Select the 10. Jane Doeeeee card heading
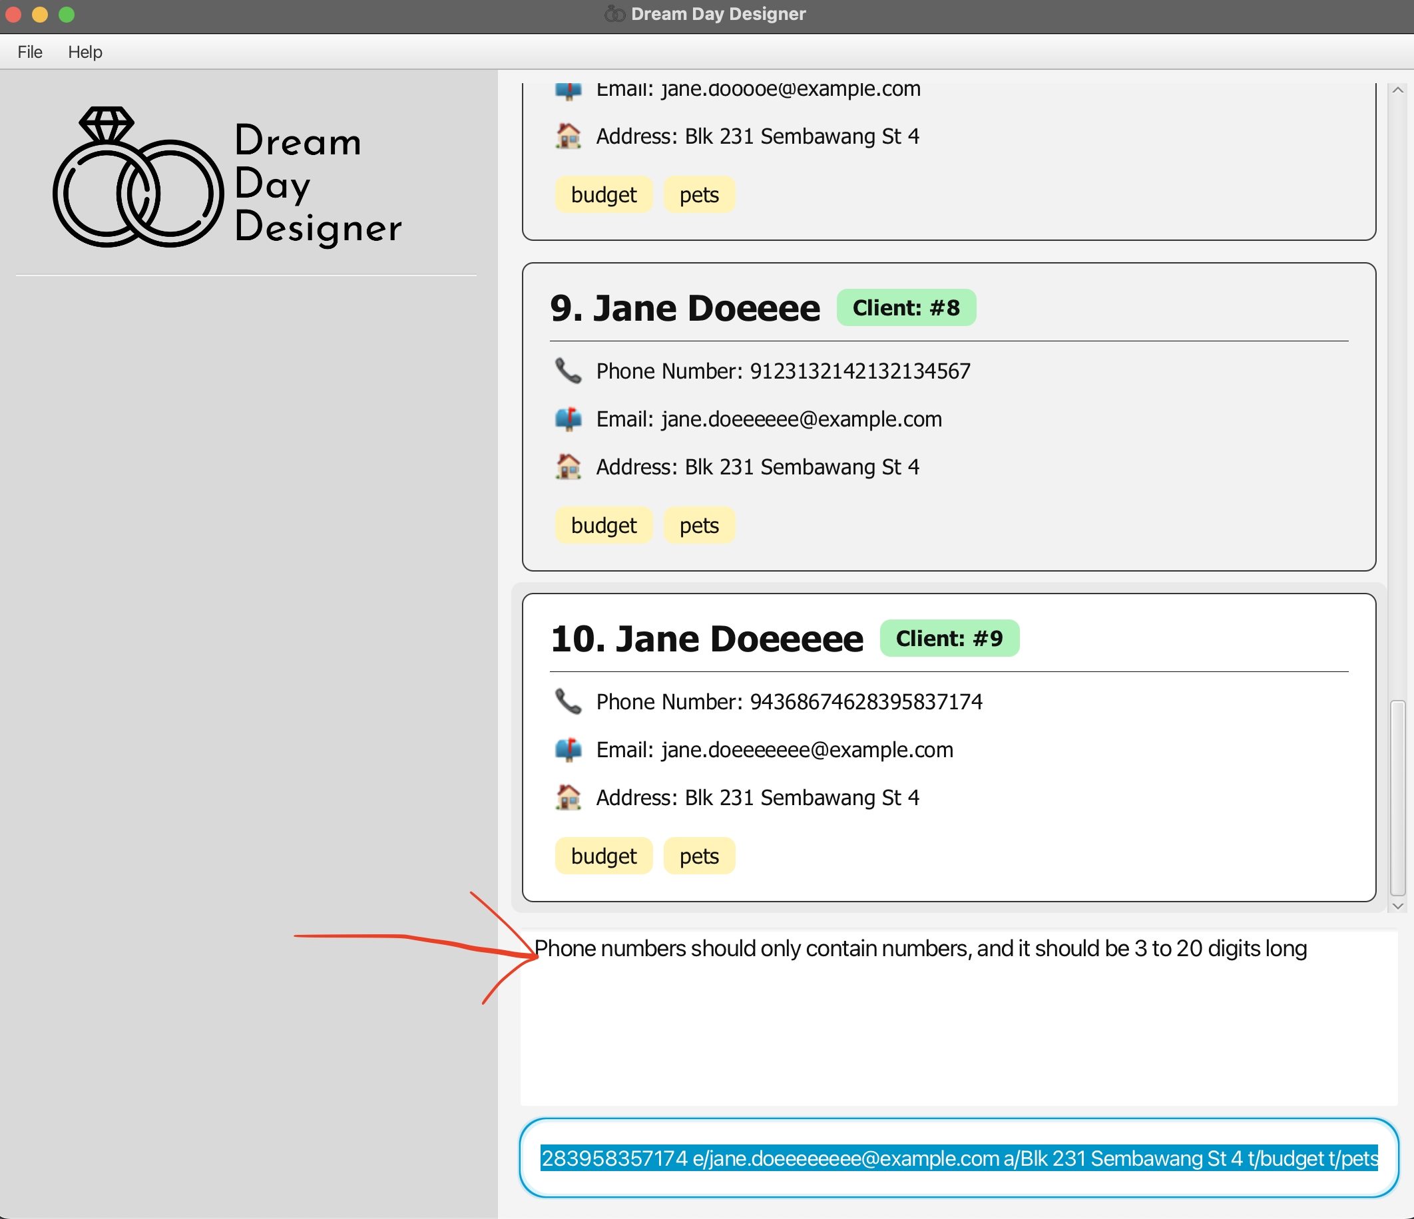The image size is (1414, 1219). point(706,639)
